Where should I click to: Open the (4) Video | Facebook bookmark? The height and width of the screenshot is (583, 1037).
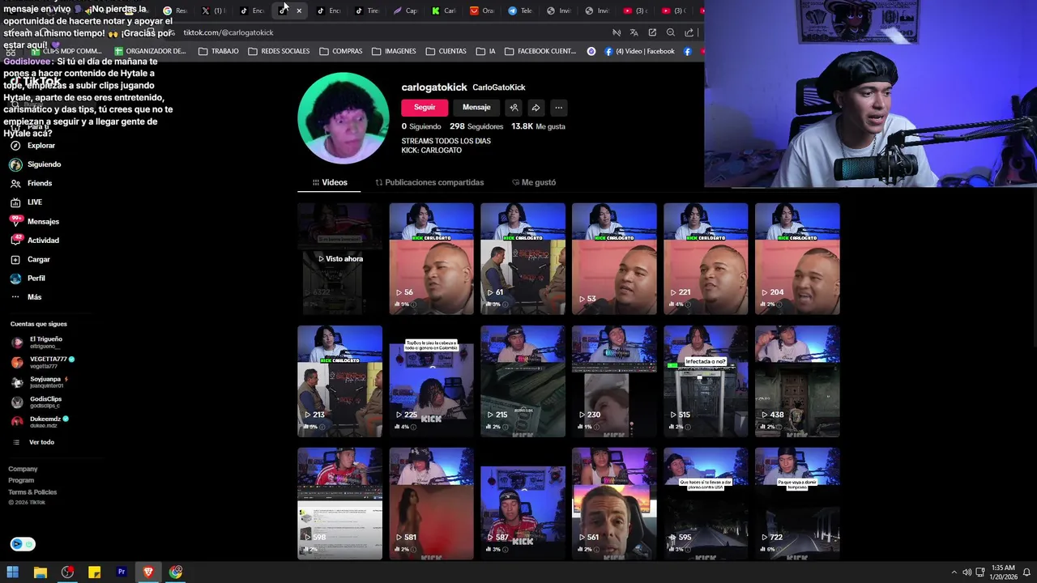click(638, 51)
